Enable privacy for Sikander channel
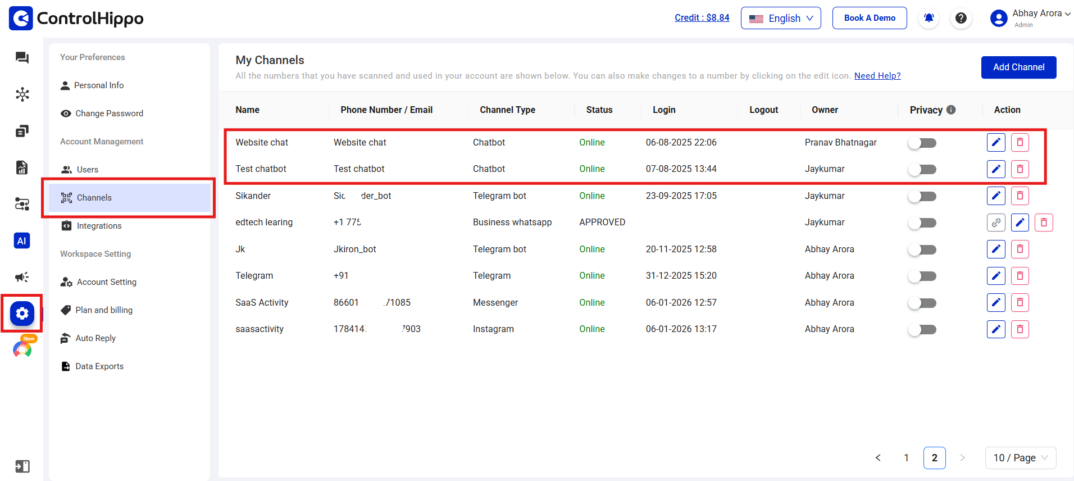This screenshot has width=1074, height=481. click(x=922, y=196)
